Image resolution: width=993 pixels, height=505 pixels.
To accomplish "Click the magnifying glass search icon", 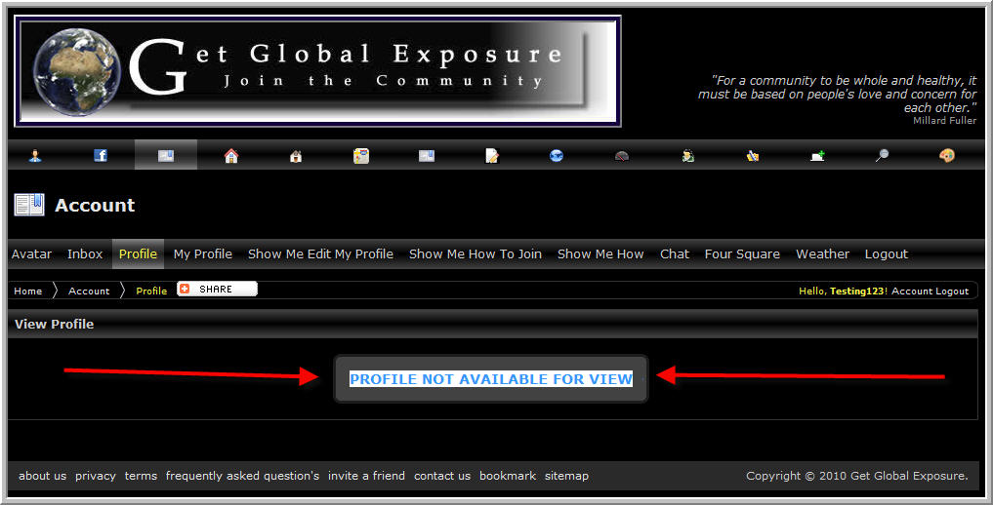I will tap(882, 155).
